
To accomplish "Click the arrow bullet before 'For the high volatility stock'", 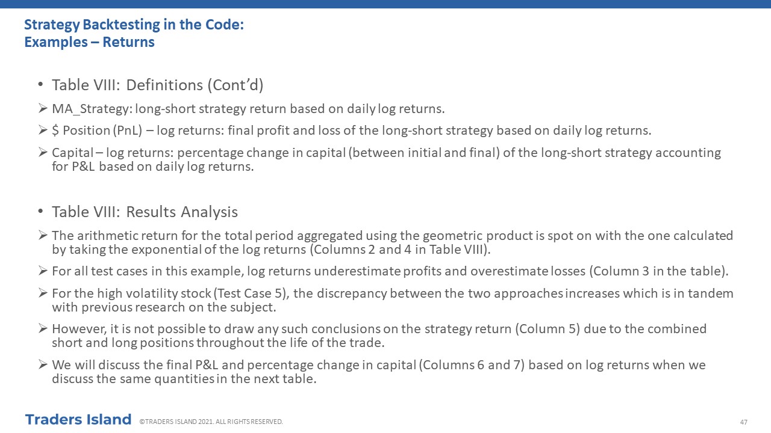I will (43, 293).
